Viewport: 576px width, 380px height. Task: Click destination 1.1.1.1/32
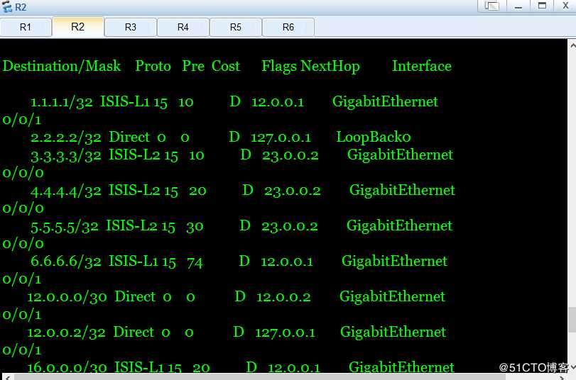(62, 102)
